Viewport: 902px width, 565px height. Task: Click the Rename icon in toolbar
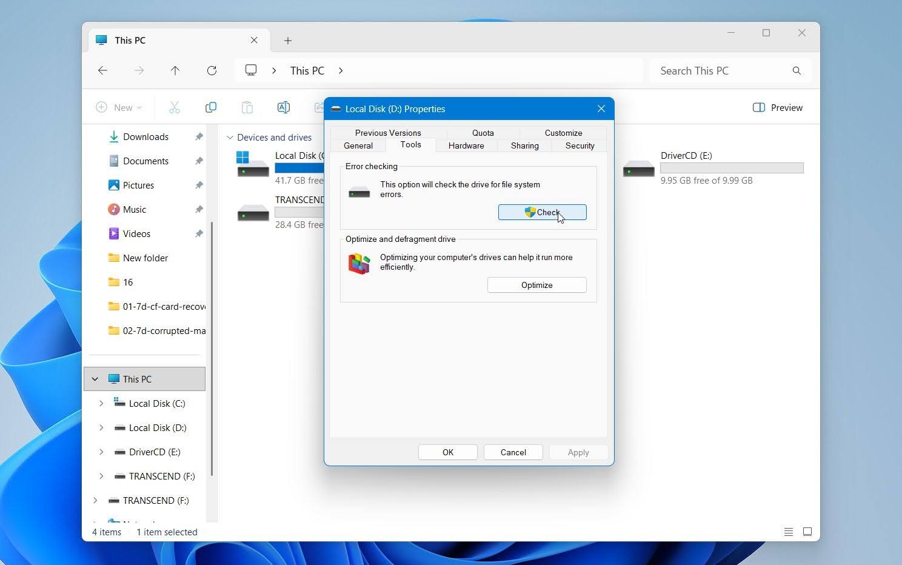pos(283,107)
